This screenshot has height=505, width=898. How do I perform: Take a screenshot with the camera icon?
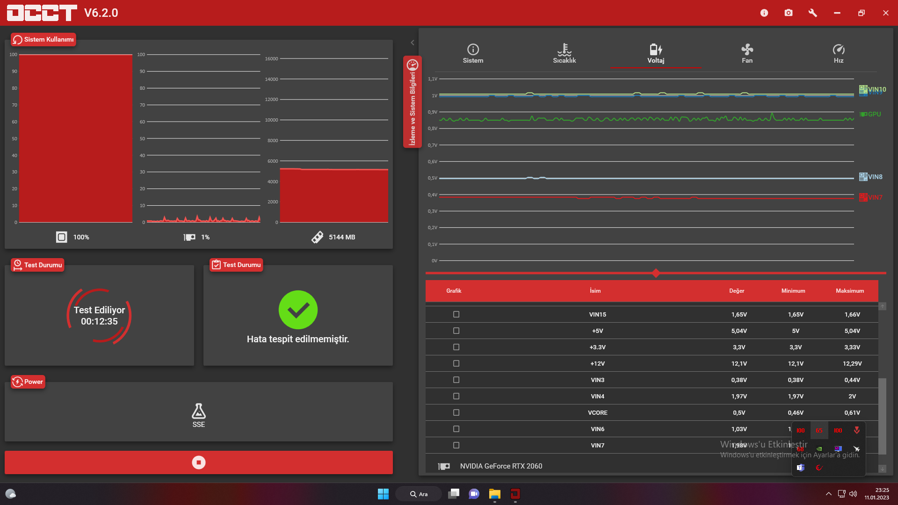[789, 13]
